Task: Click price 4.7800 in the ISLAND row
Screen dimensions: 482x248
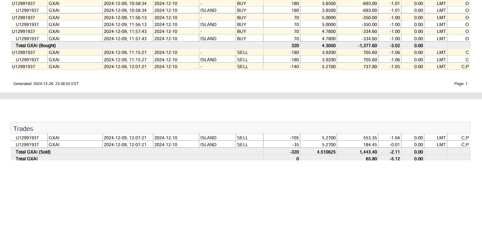Action: 329,39
